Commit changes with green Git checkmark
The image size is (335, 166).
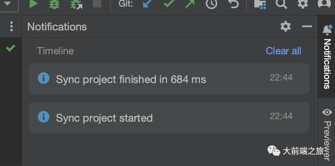pyautogui.click(x=169, y=4)
